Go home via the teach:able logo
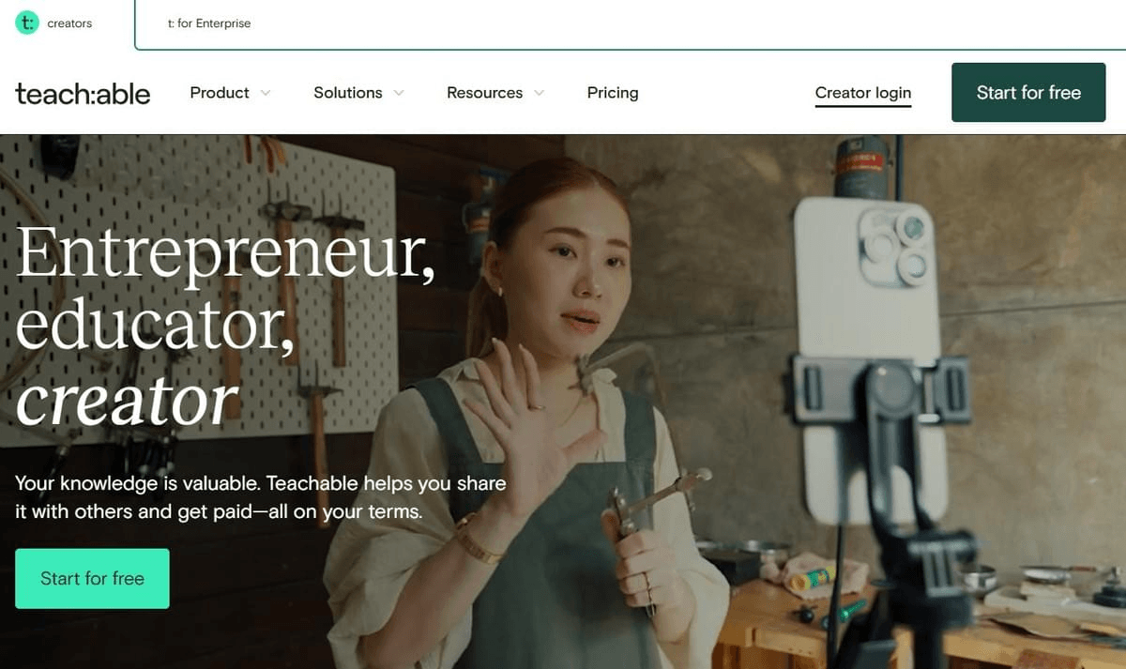1126x669 pixels. tap(83, 93)
